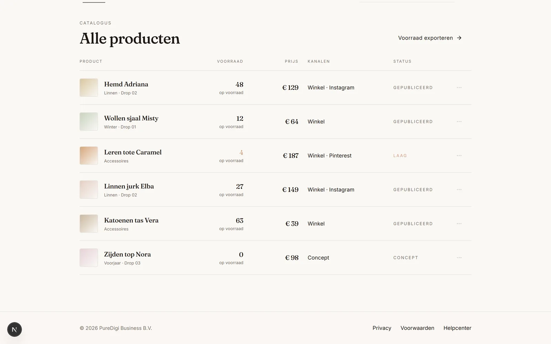Viewport: 551px width, 344px height.
Task: Click the Voorraad exporteren link
Action: coord(430,38)
